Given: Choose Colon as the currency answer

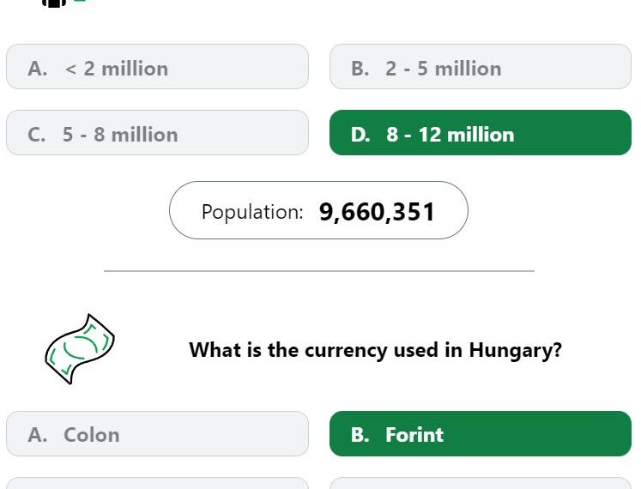Looking at the screenshot, I should click(x=157, y=434).
